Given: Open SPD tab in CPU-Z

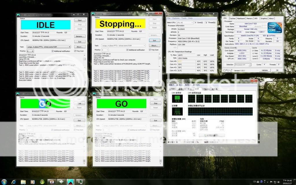Looking at the screenshot, I should pyautogui.click(x=256, y=18).
